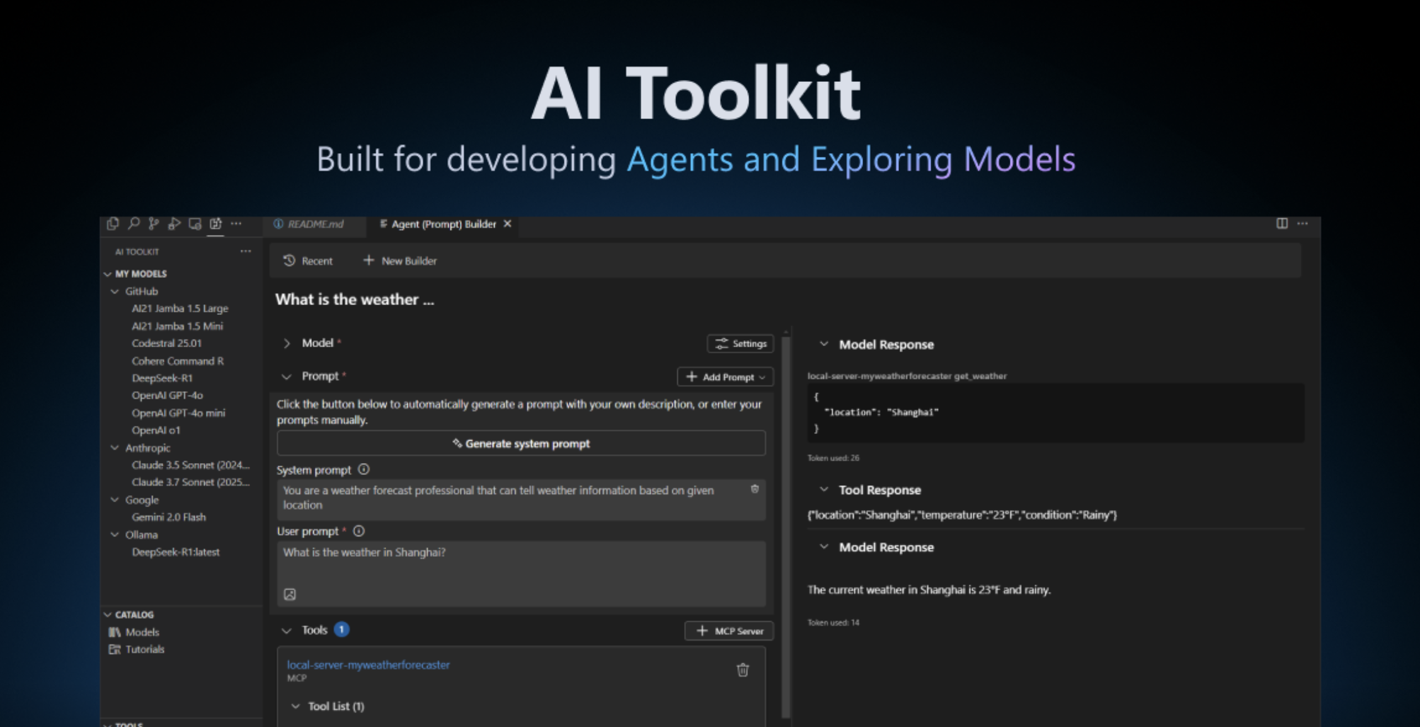Image resolution: width=1420 pixels, height=727 pixels.
Task: Collapse the Tools section
Action: coord(287,631)
